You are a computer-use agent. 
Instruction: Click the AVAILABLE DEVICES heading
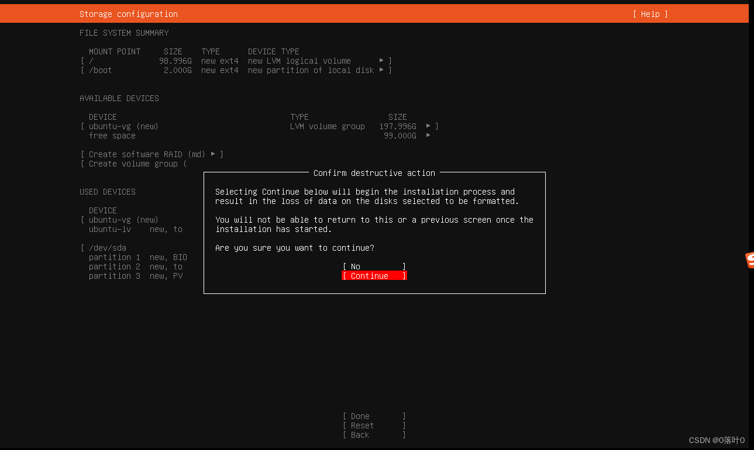[x=119, y=98]
